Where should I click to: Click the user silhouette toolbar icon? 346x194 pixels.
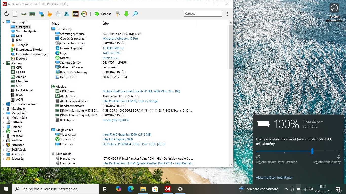point(67,14)
